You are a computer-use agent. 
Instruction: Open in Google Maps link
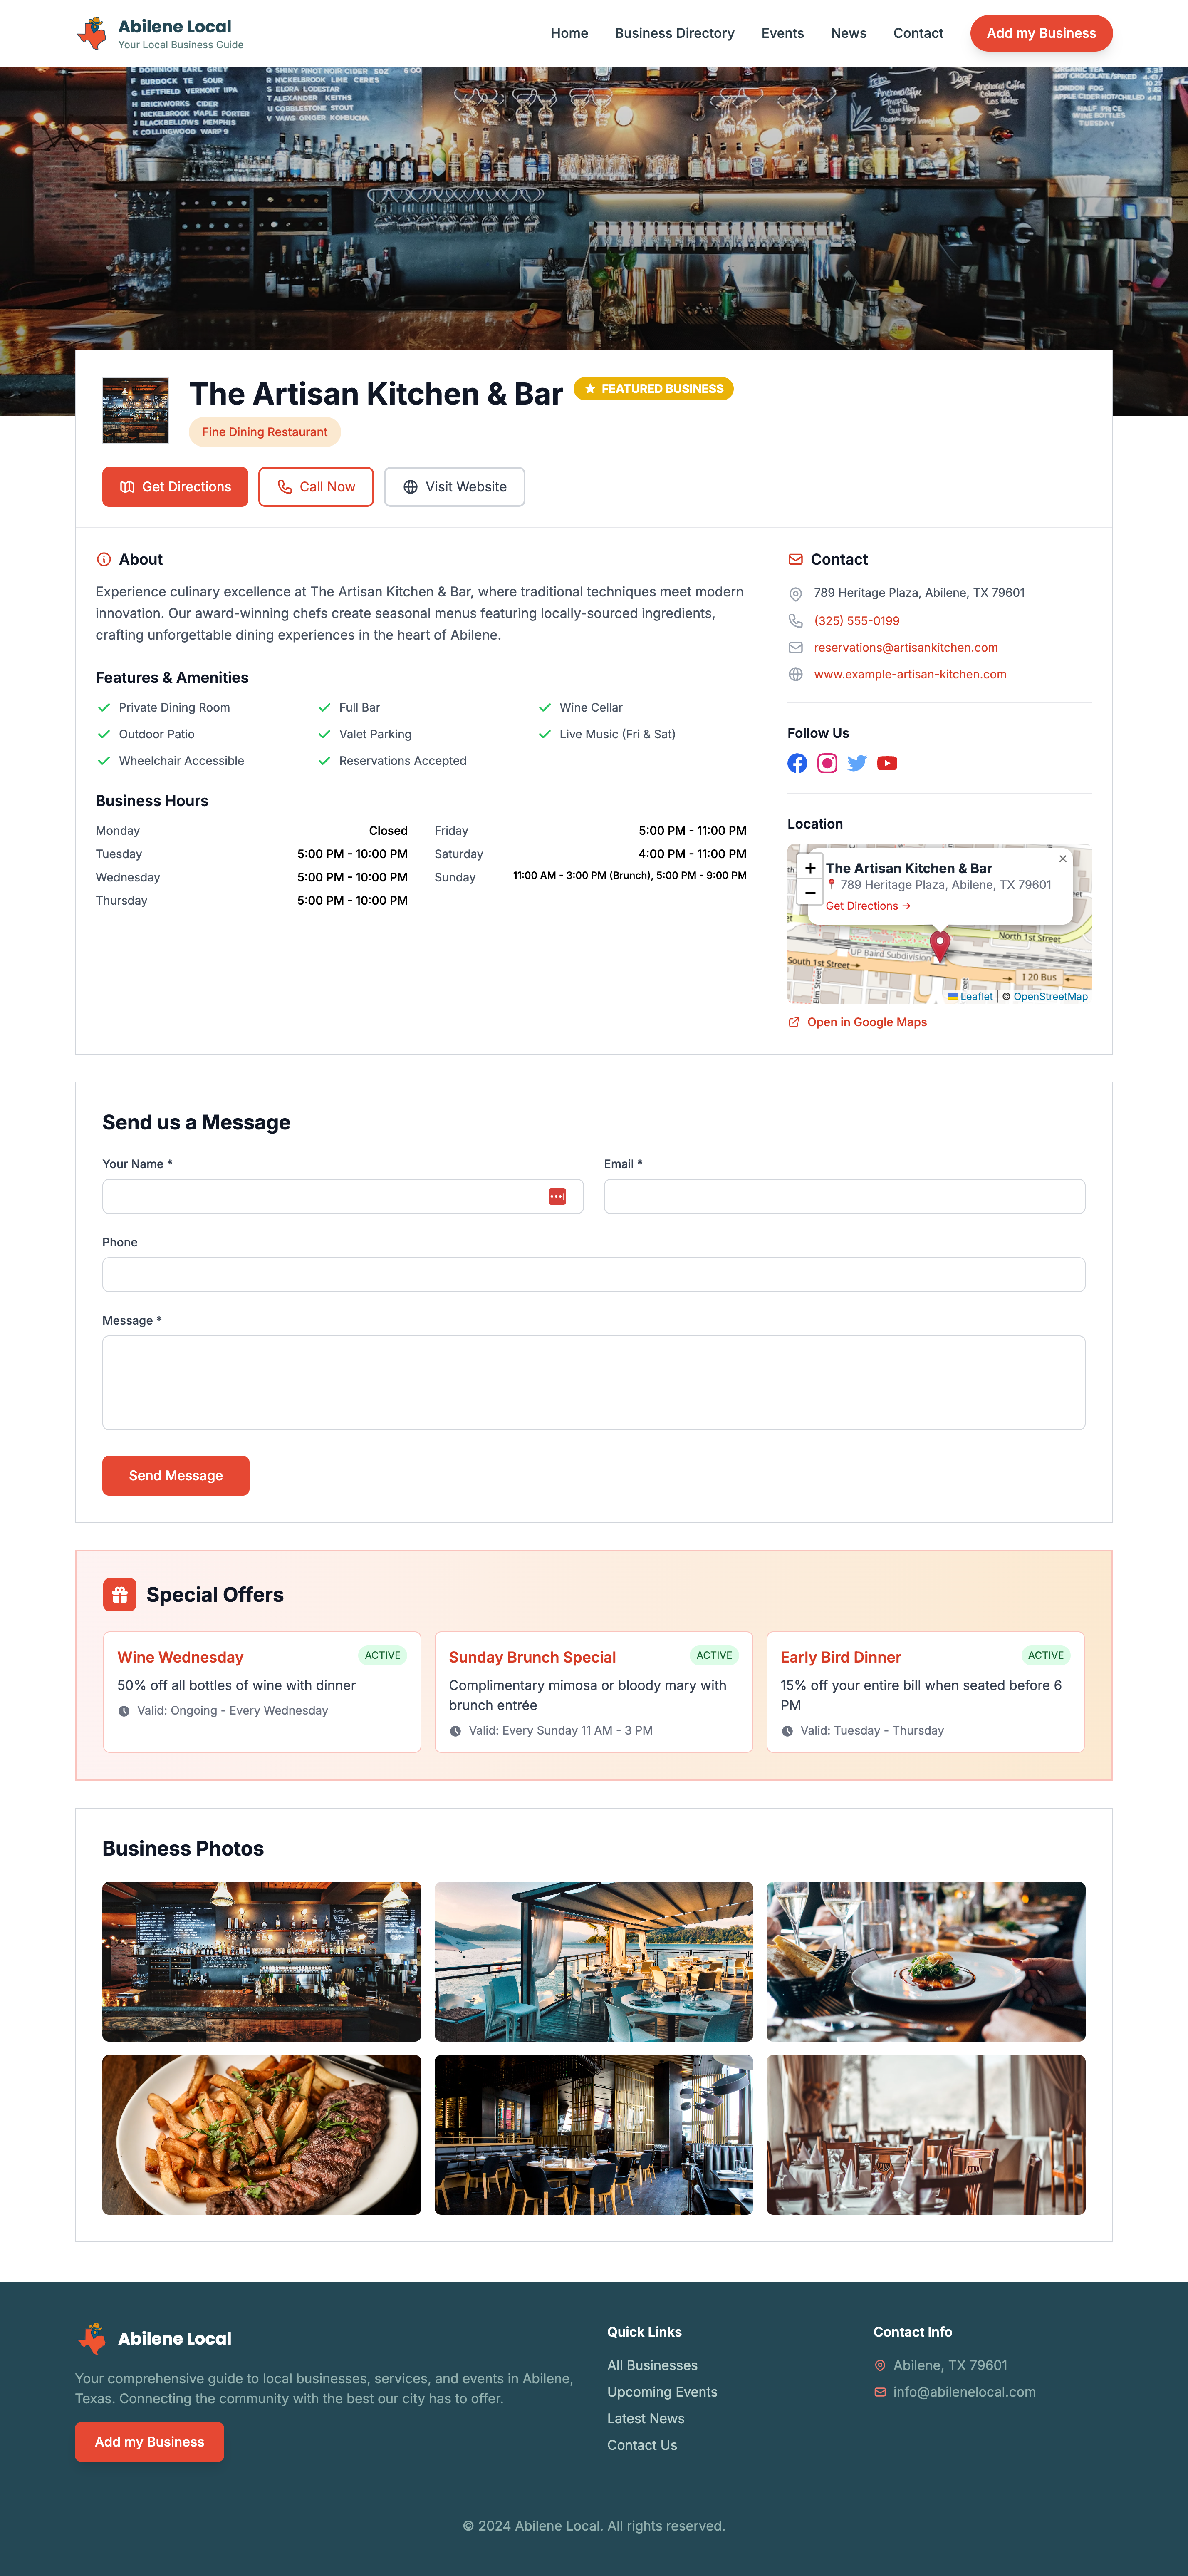[x=867, y=1022]
